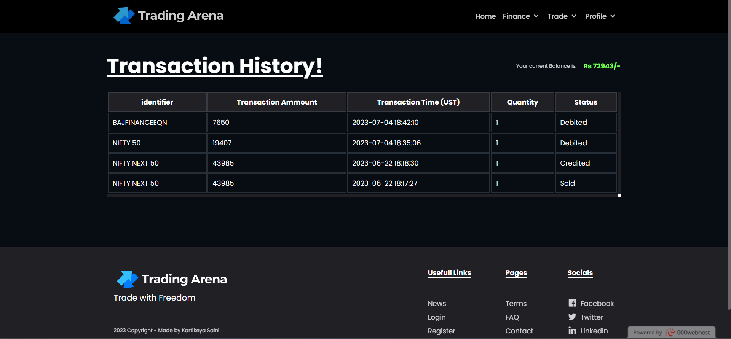Click the 000webhost logo icon
Screen dimensions: 731x339
[x=670, y=333]
